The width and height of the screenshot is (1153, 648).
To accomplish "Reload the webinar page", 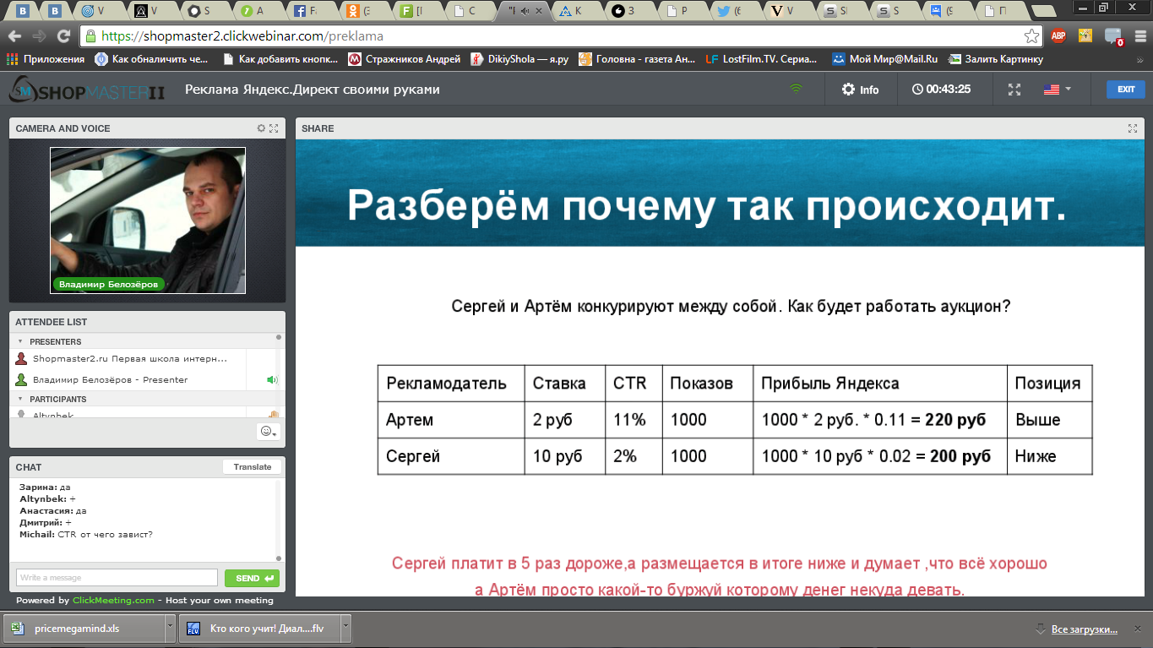I will coord(63,36).
